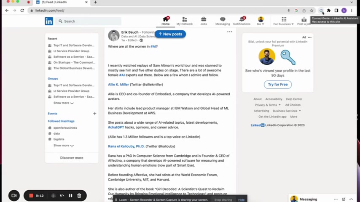Open Messaging overlay options three dots
Image resolution: width=360 pixels, height=202 pixels.
[336, 199]
